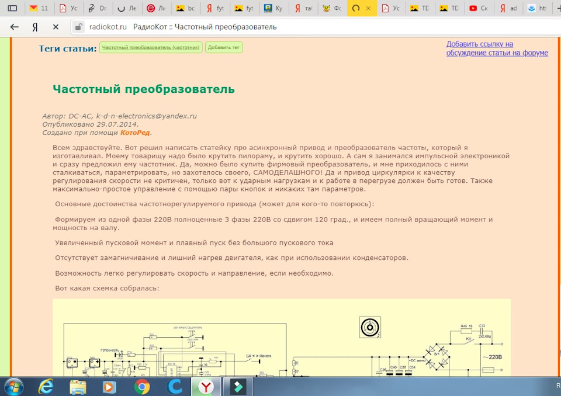Go back with the back arrow
Screen dimensions: 561x396
(14, 27)
